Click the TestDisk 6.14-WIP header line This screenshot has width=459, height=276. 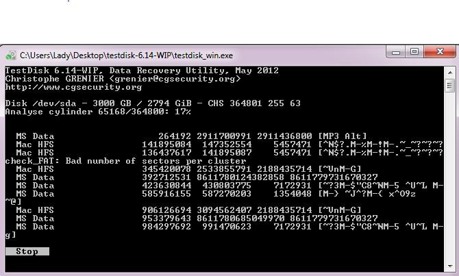click(142, 71)
